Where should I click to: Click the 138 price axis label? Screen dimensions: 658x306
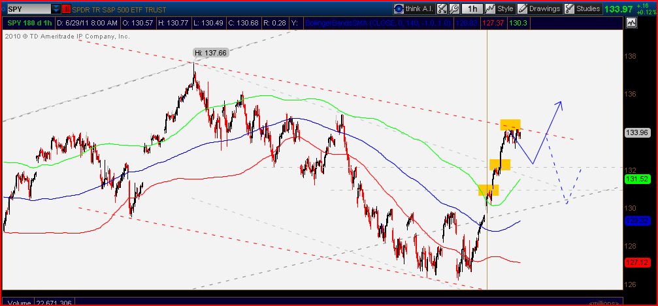tap(632, 56)
